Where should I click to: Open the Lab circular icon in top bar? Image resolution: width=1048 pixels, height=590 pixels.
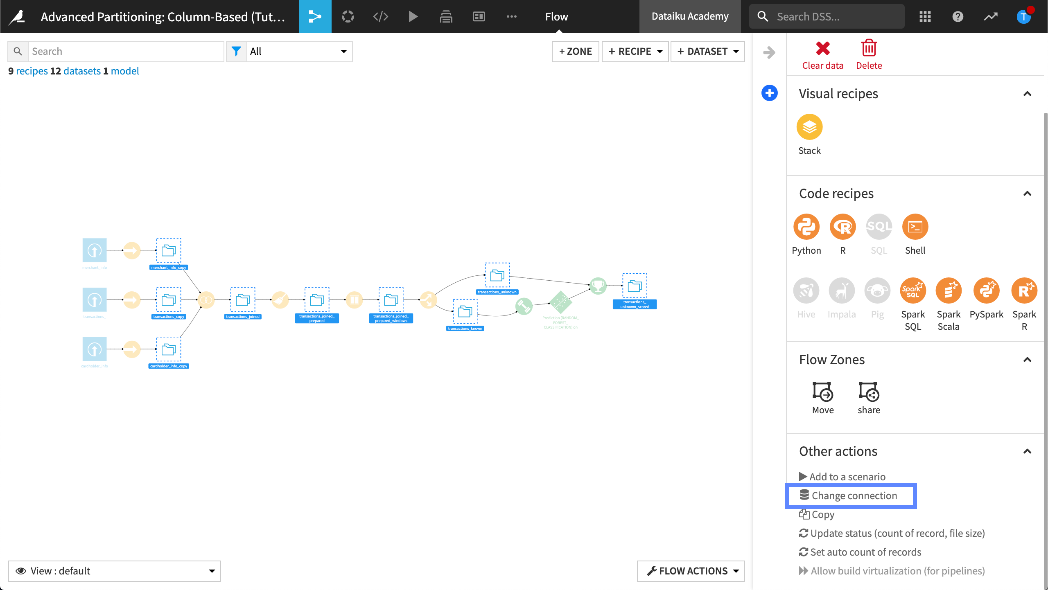(348, 16)
